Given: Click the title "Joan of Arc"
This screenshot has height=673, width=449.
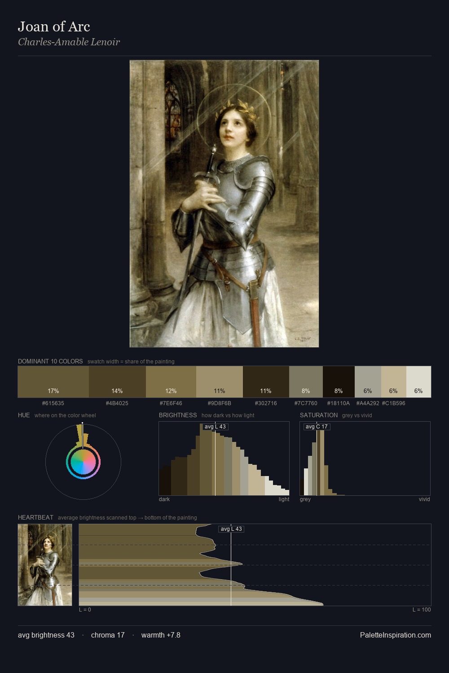Looking at the screenshot, I should pos(54,26).
